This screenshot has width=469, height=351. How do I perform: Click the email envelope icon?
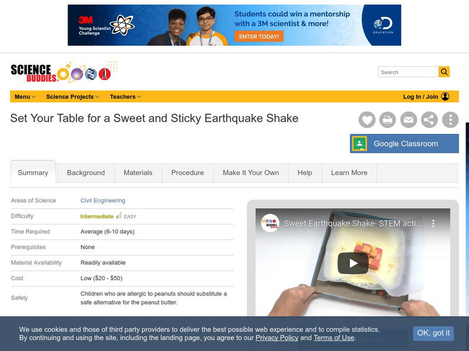(x=409, y=120)
